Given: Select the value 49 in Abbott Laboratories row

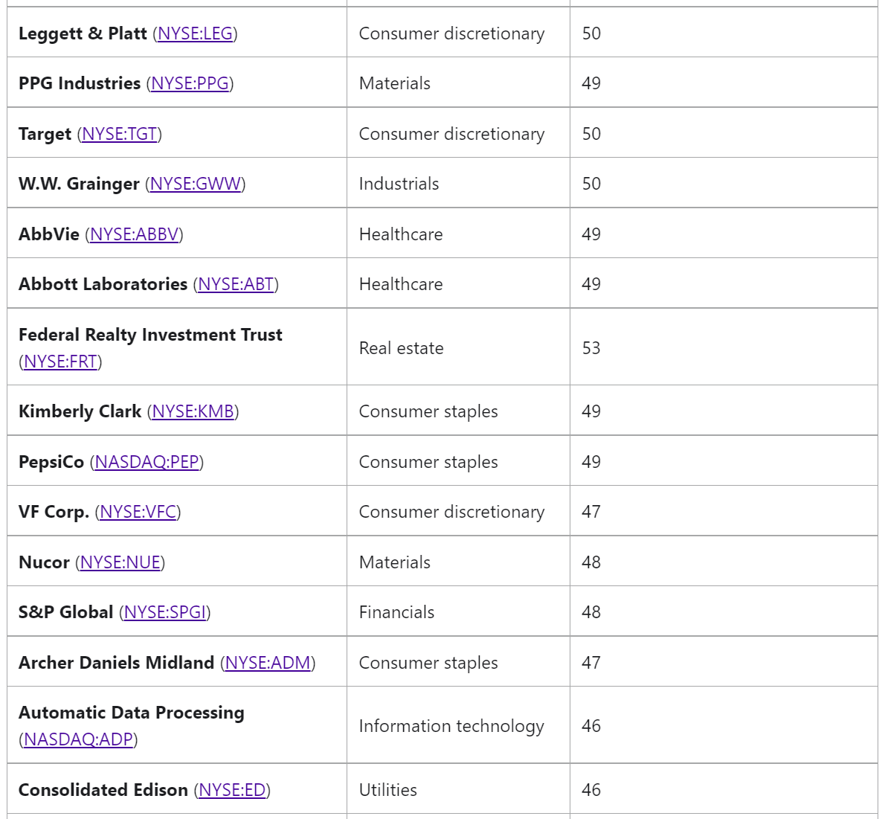Looking at the screenshot, I should click(x=591, y=284).
